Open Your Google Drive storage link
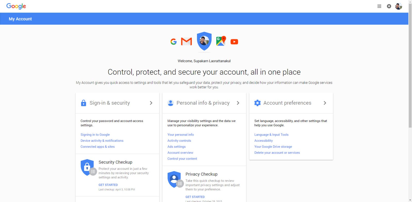 (273, 147)
